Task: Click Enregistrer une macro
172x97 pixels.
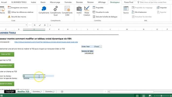Action: click(18, 8)
